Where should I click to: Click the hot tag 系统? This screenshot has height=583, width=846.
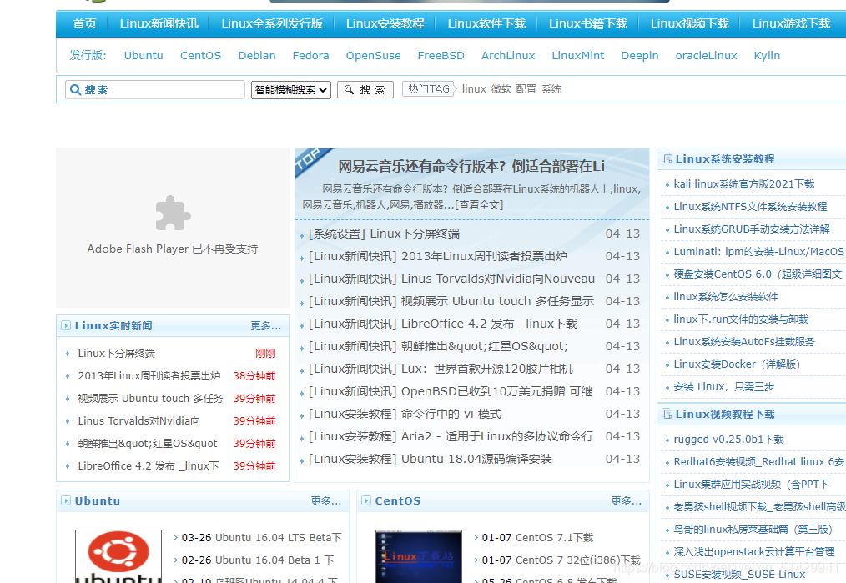551,89
